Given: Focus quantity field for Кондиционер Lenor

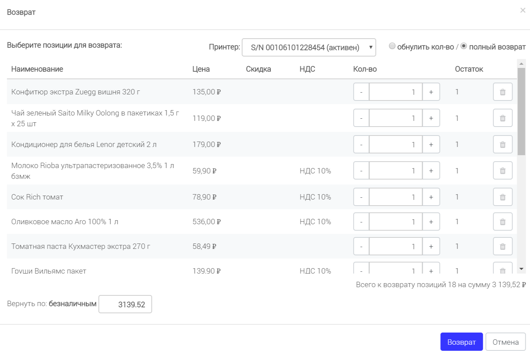Looking at the screenshot, I should coord(396,144).
